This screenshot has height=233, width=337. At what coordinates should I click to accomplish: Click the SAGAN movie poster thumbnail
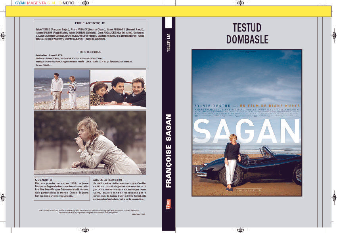(247, 122)
